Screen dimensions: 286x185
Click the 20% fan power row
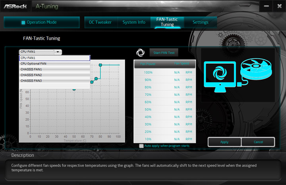coord(165,132)
